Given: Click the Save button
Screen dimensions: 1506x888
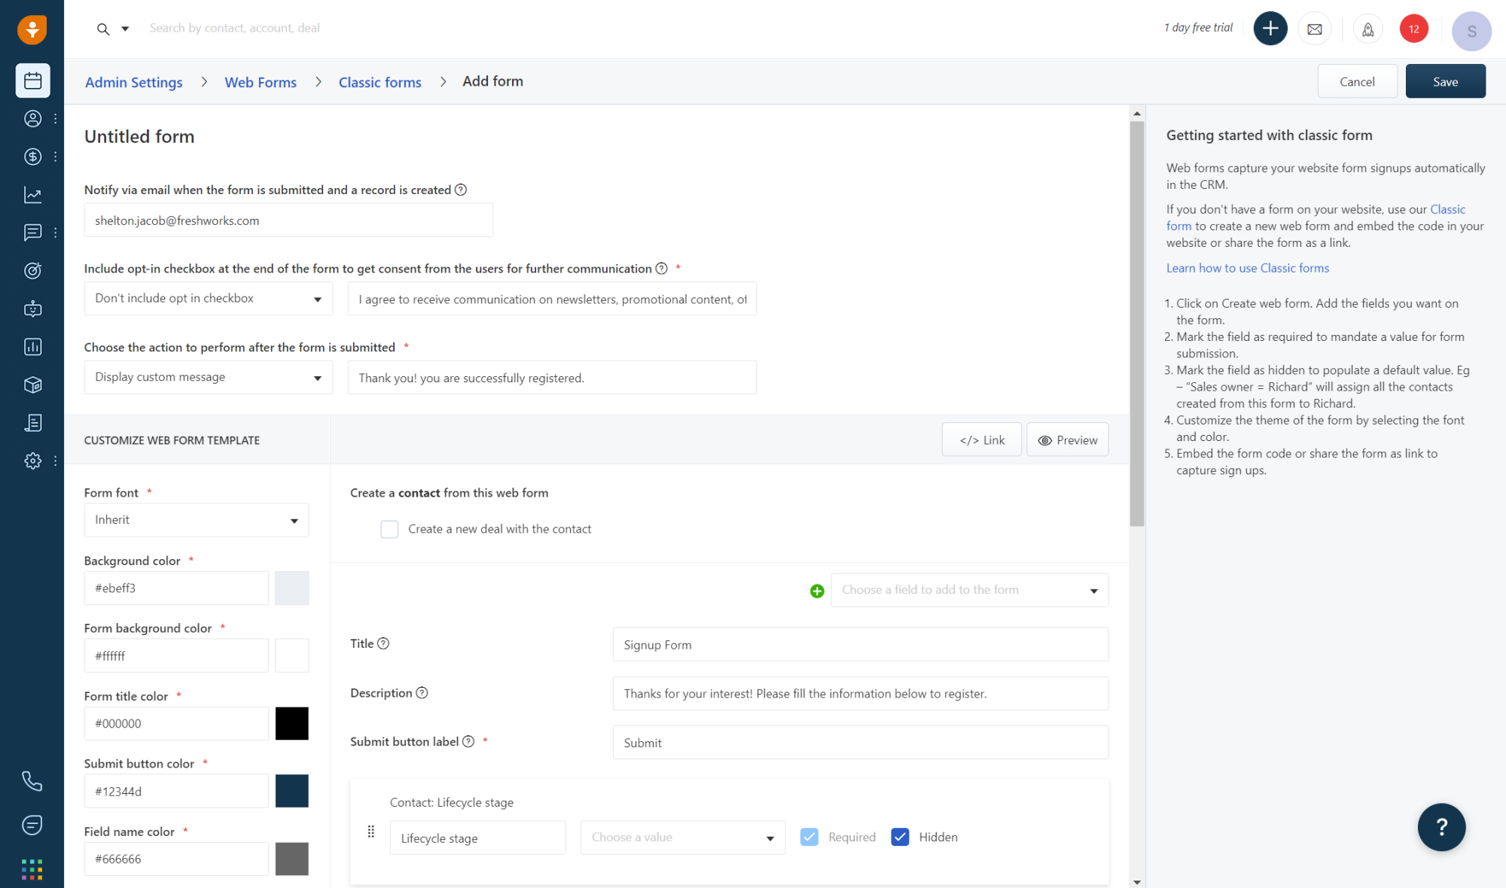Looking at the screenshot, I should click(x=1444, y=81).
